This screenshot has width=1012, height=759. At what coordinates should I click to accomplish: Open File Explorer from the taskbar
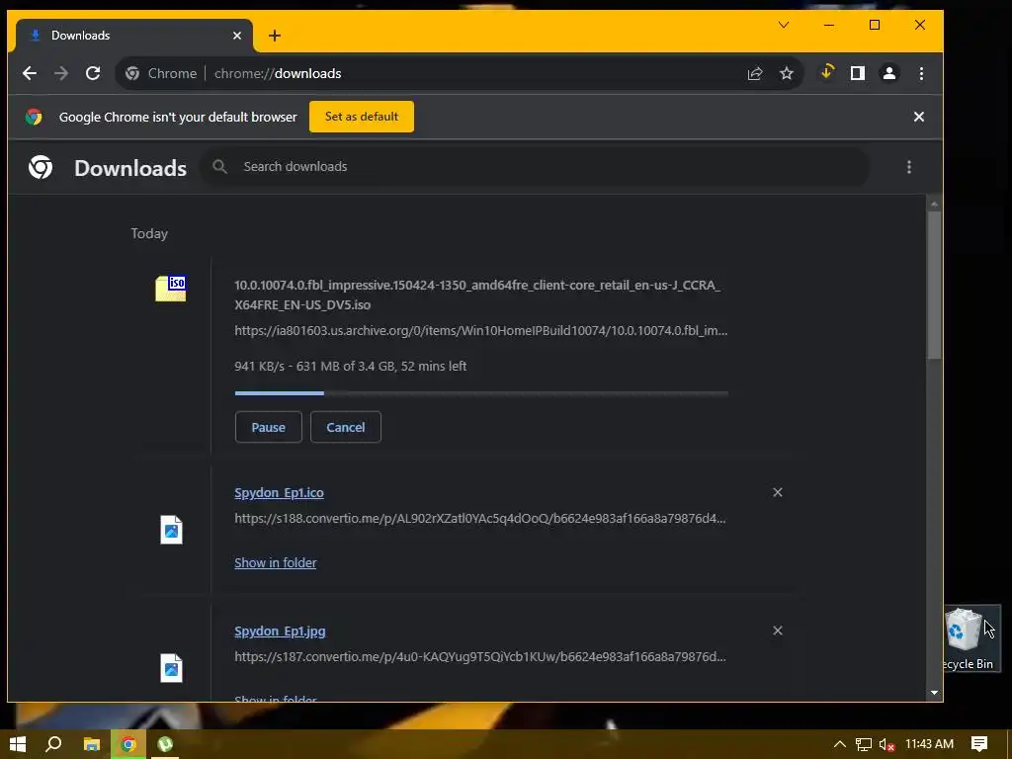coord(92,744)
